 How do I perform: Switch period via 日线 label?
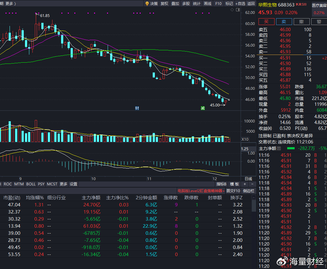[248, 179]
